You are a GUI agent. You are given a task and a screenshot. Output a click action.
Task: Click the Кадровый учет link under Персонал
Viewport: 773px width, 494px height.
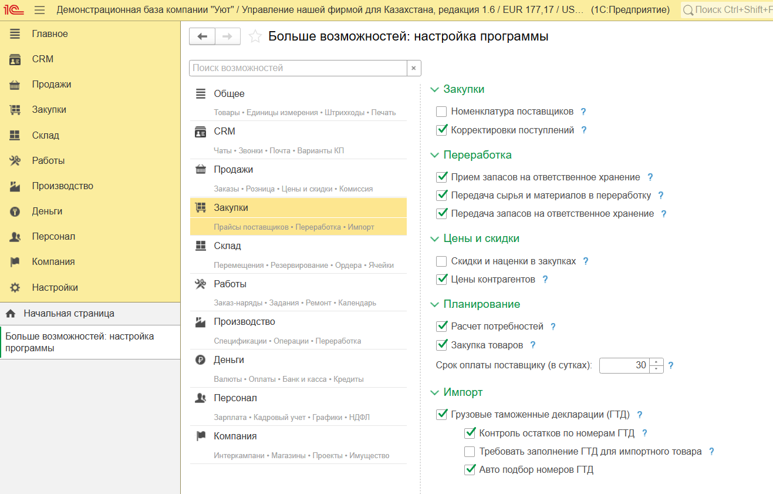tap(280, 417)
